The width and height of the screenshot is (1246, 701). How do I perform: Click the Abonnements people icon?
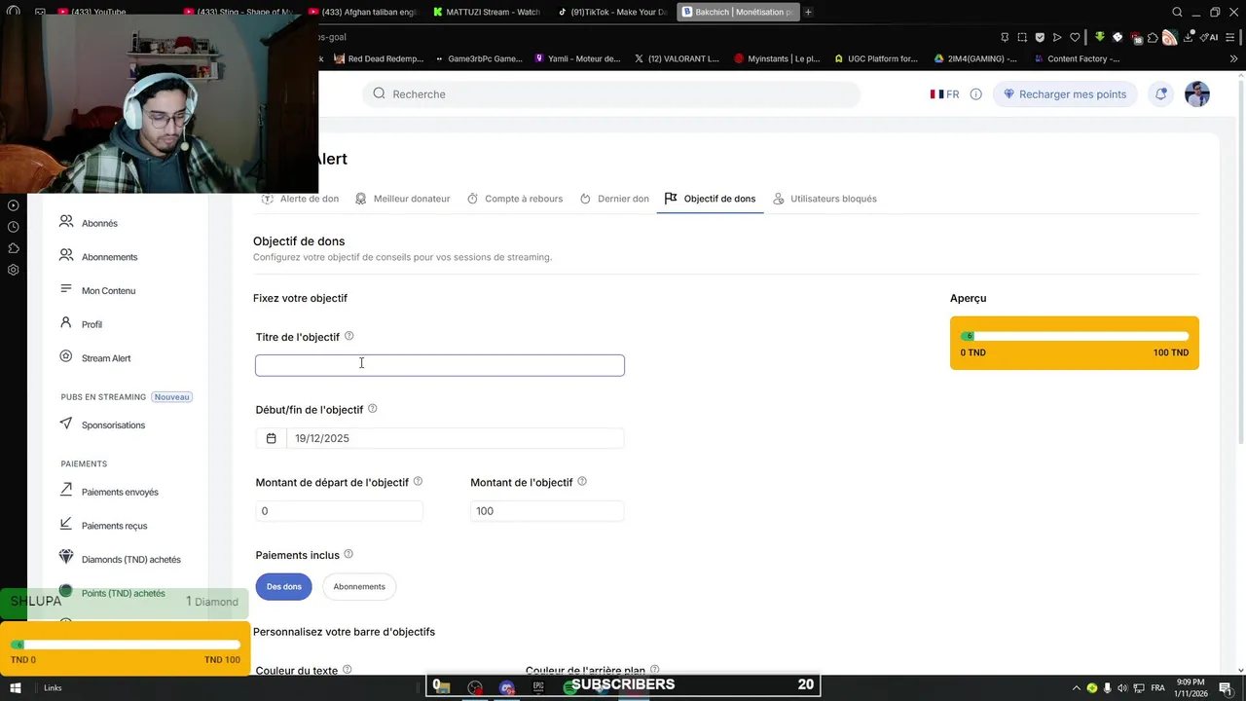[x=66, y=255]
